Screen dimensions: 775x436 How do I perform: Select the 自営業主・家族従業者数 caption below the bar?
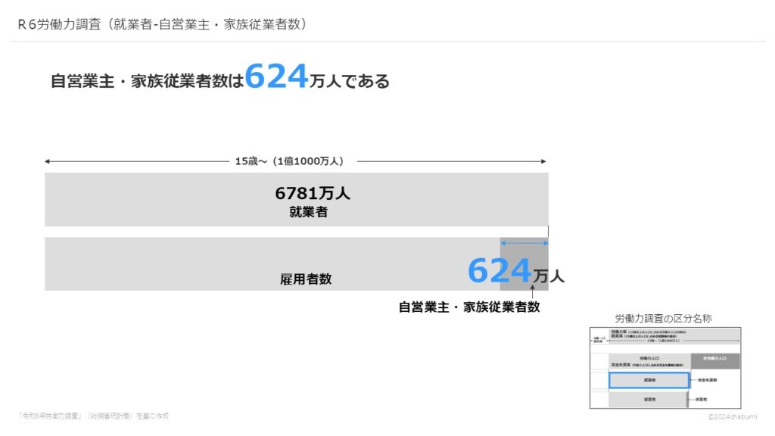(468, 307)
